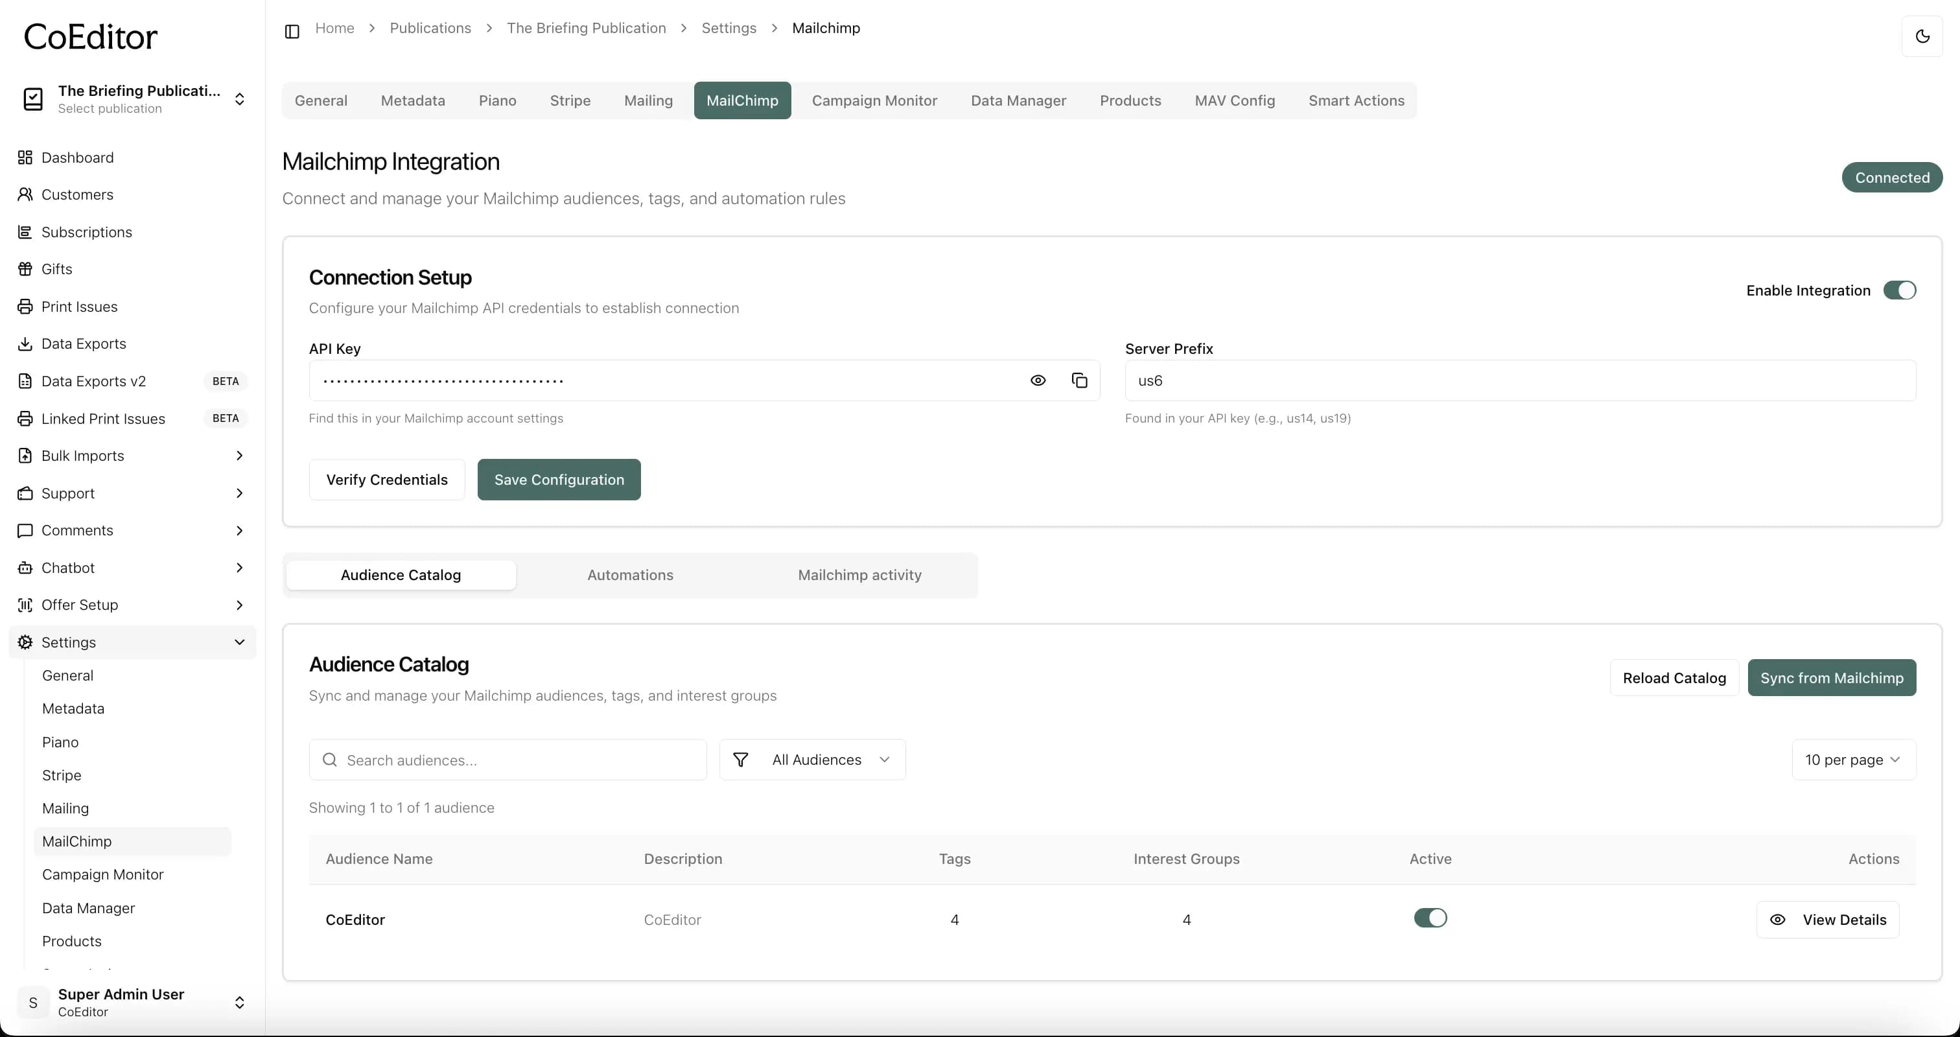Select the Mailchimp activity sub-tab

(x=859, y=575)
